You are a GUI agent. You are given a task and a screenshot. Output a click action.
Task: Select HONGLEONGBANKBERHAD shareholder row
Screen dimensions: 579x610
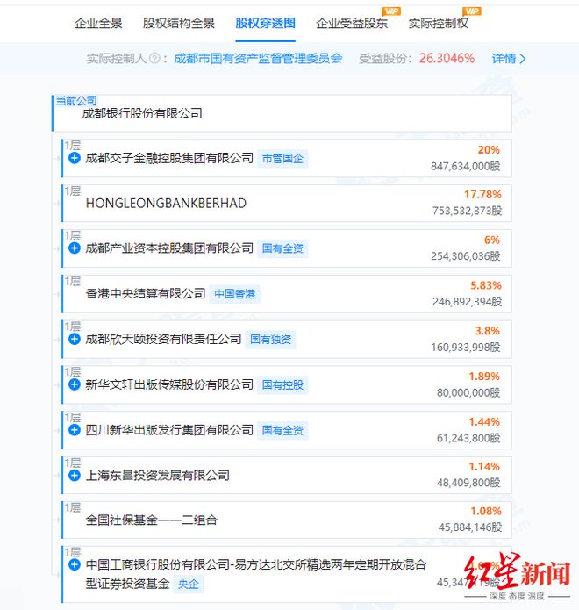(x=287, y=204)
